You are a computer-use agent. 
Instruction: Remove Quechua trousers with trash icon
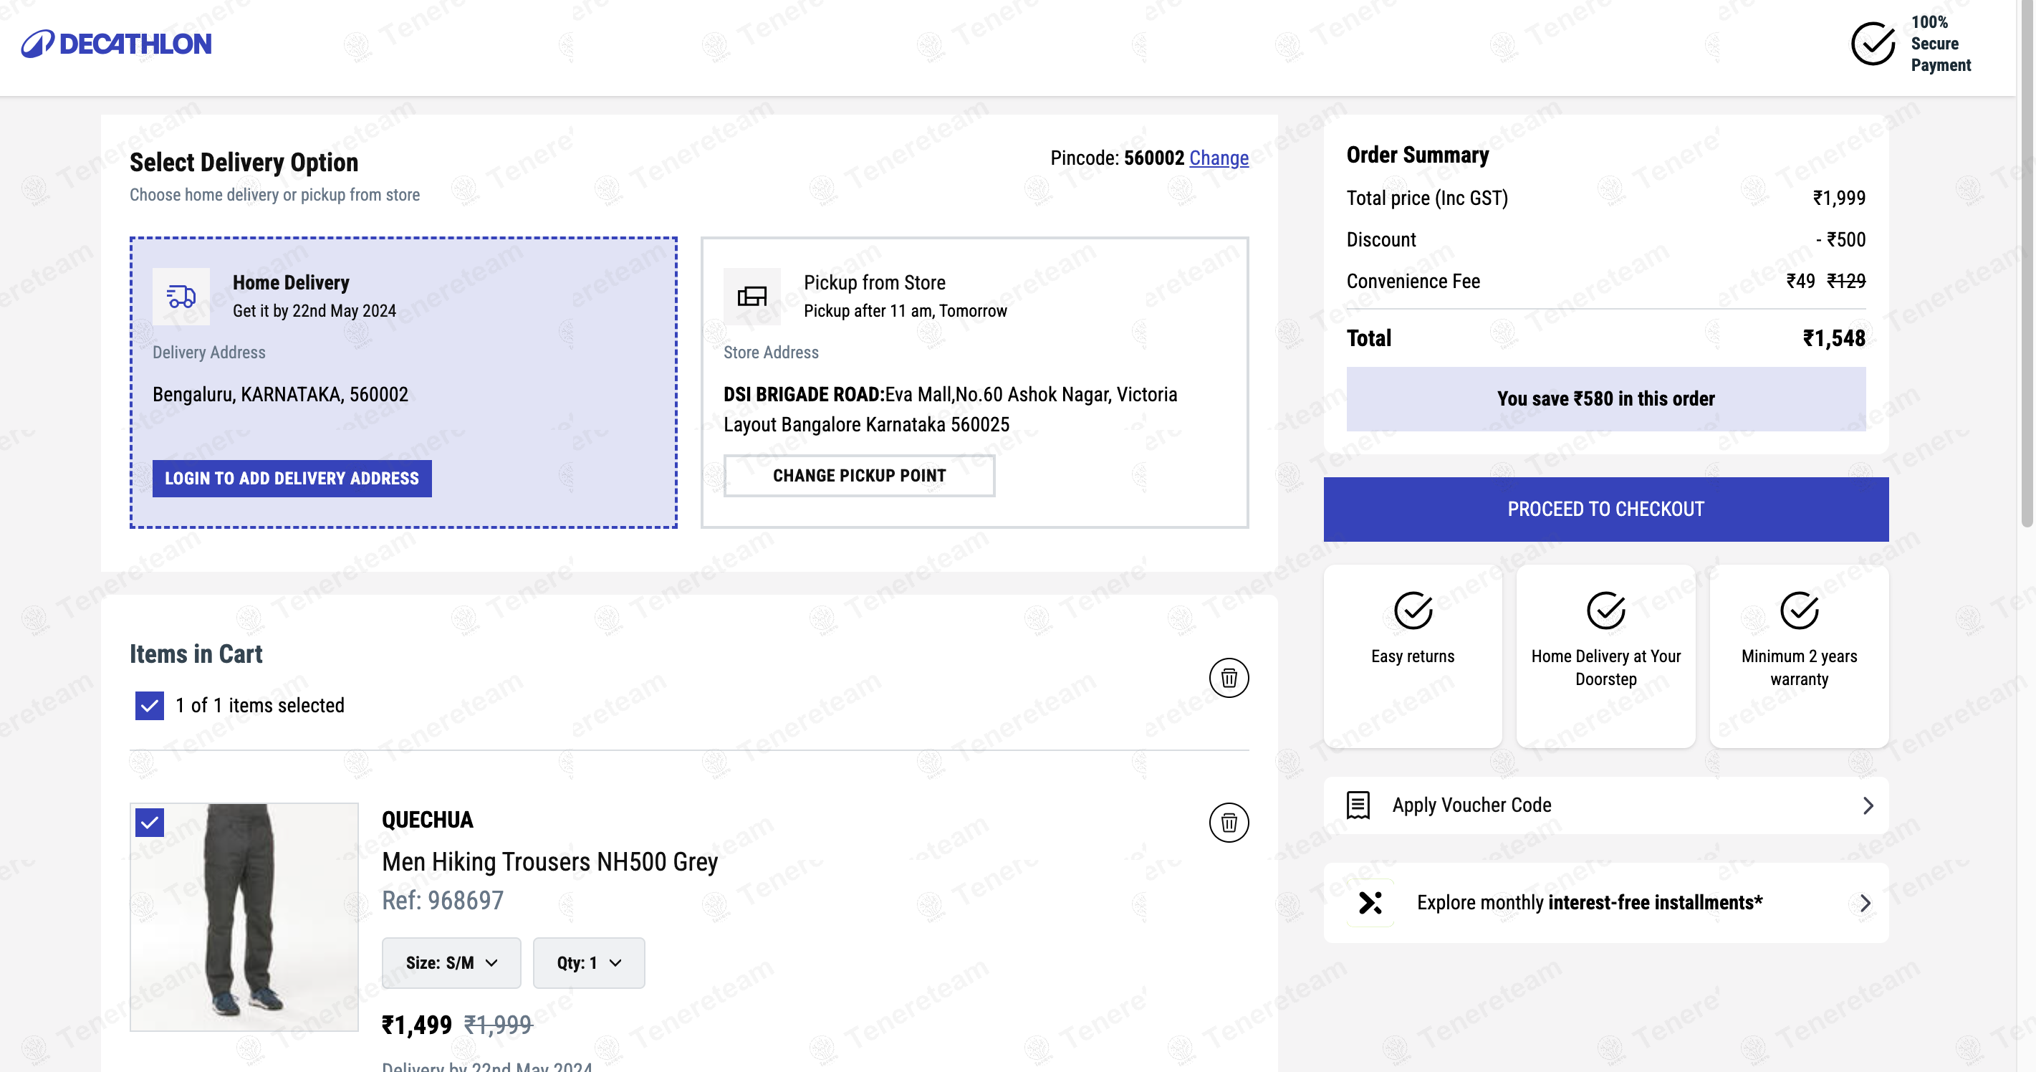click(x=1228, y=822)
